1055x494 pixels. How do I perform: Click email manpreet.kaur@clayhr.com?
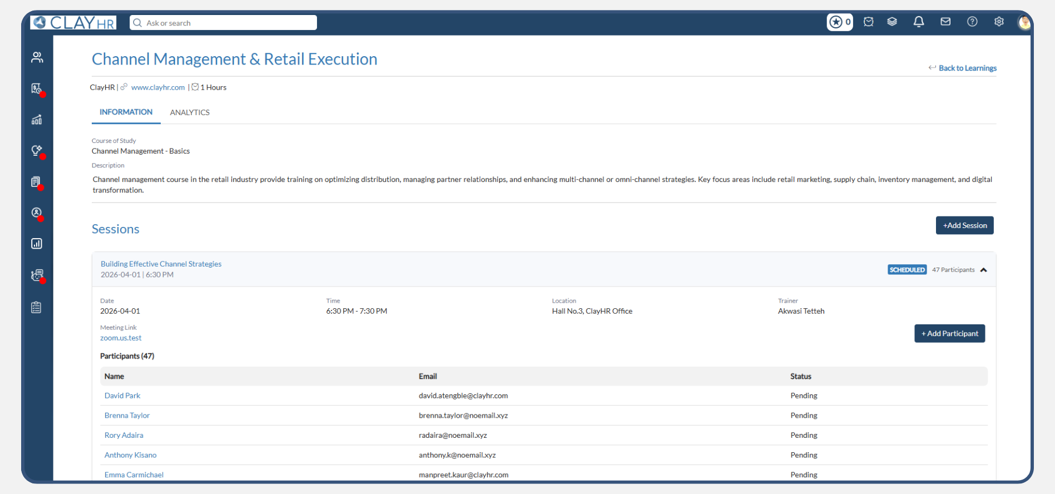pos(463,475)
